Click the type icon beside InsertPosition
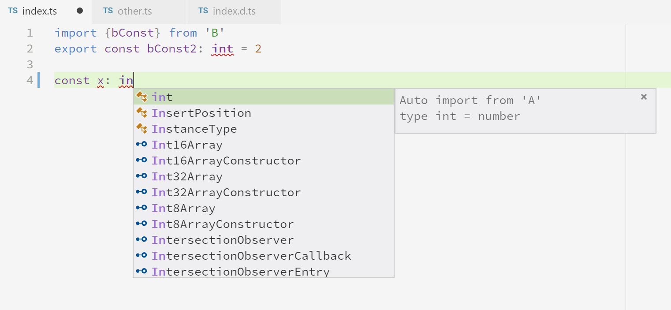 (x=142, y=112)
